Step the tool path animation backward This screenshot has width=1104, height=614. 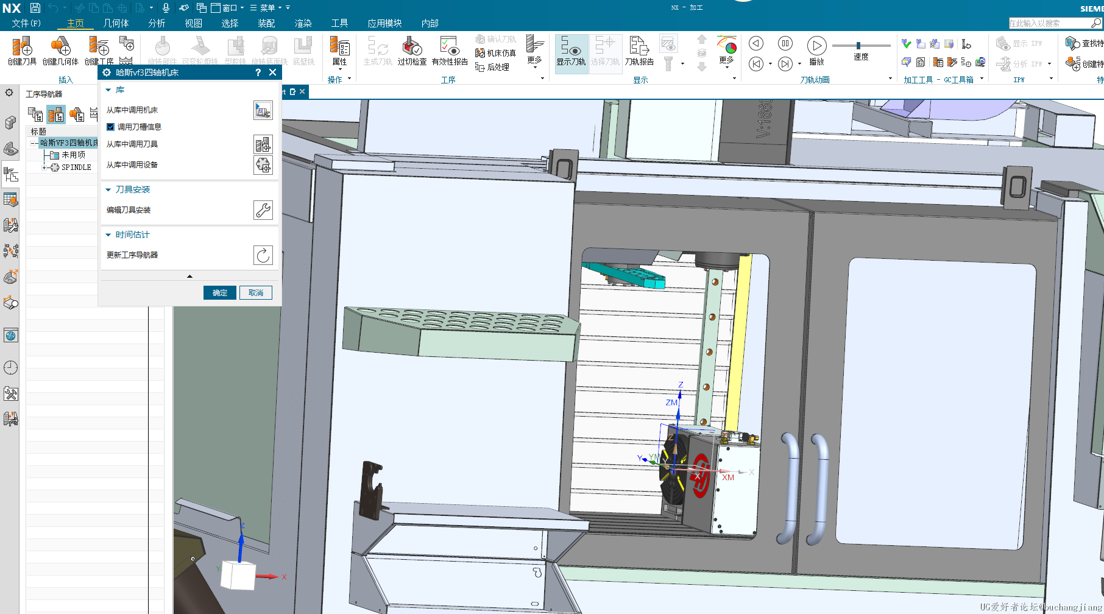click(755, 43)
